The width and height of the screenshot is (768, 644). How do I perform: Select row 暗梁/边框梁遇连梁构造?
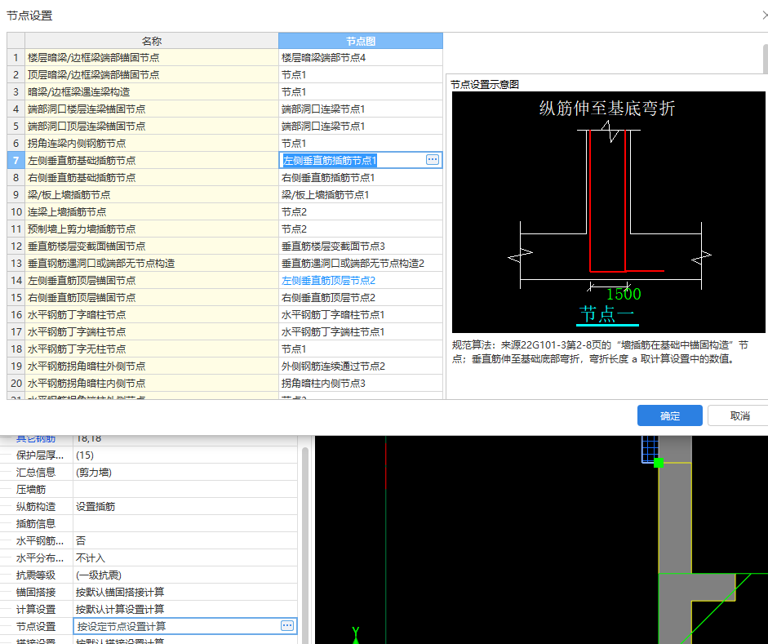coord(151,92)
